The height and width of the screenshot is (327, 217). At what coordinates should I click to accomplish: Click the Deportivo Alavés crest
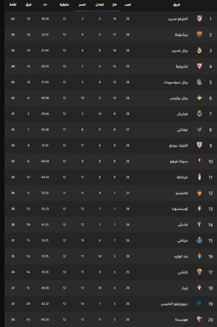point(200,304)
